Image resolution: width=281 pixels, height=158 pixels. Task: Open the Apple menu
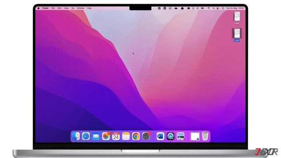point(38,8)
